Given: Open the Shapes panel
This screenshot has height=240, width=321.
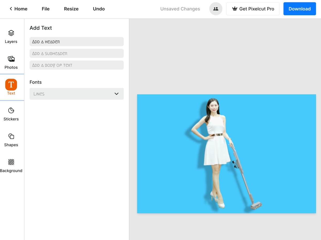Looking at the screenshot, I should [11, 140].
